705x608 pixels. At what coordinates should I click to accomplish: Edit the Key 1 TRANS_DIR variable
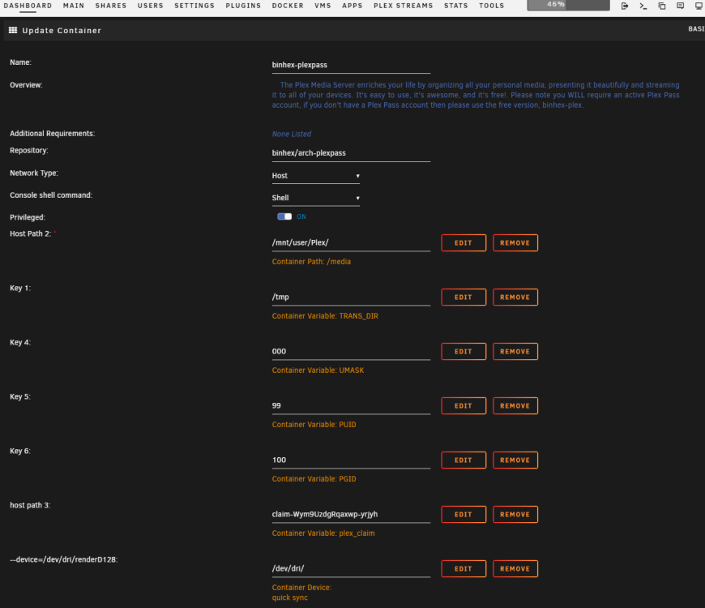tap(464, 298)
